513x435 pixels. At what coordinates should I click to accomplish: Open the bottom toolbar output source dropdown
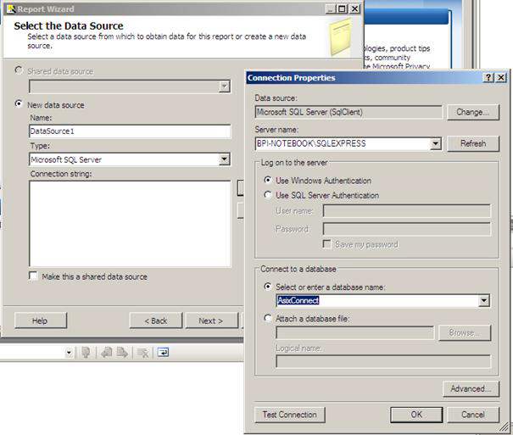(x=69, y=353)
